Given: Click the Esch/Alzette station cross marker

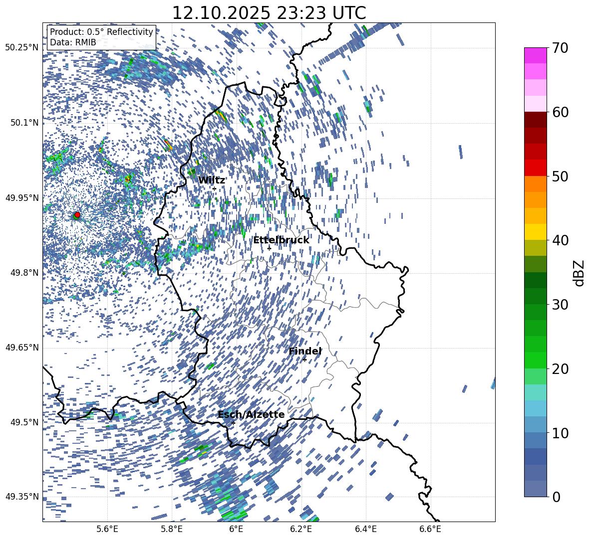Looking at the screenshot, I should (233, 423).
